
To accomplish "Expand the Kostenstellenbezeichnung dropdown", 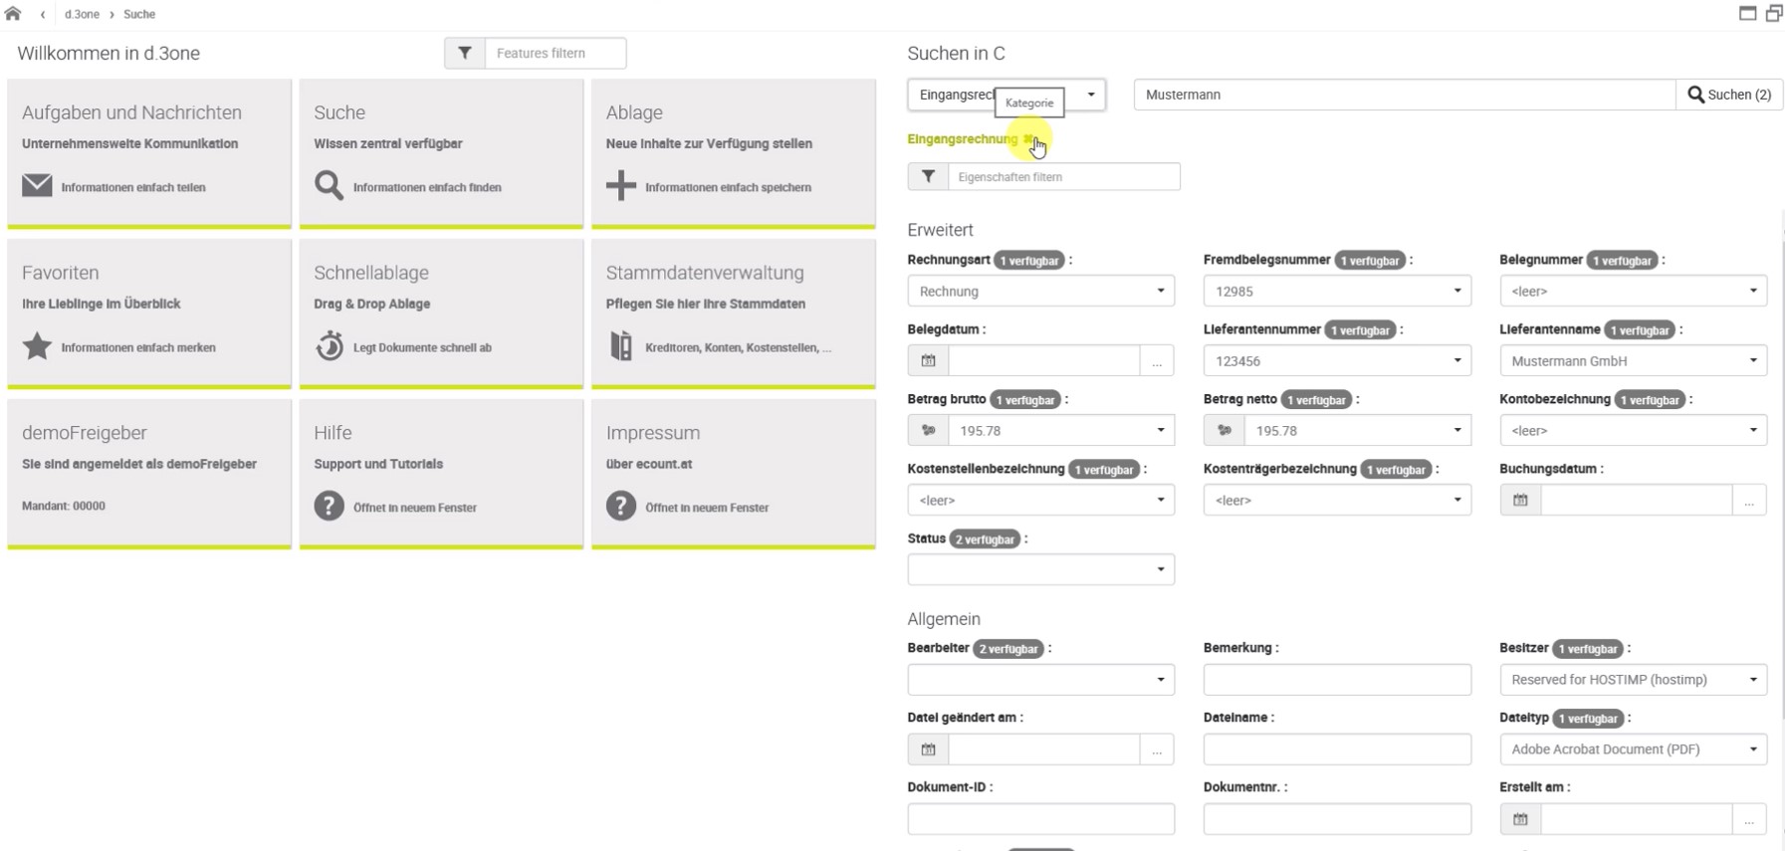I will [1040, 500].
